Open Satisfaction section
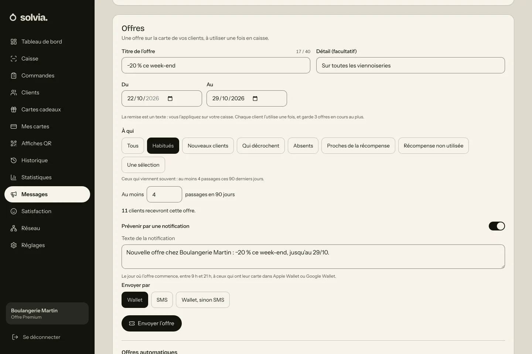The image size is (532, 354). click(47, 211)
